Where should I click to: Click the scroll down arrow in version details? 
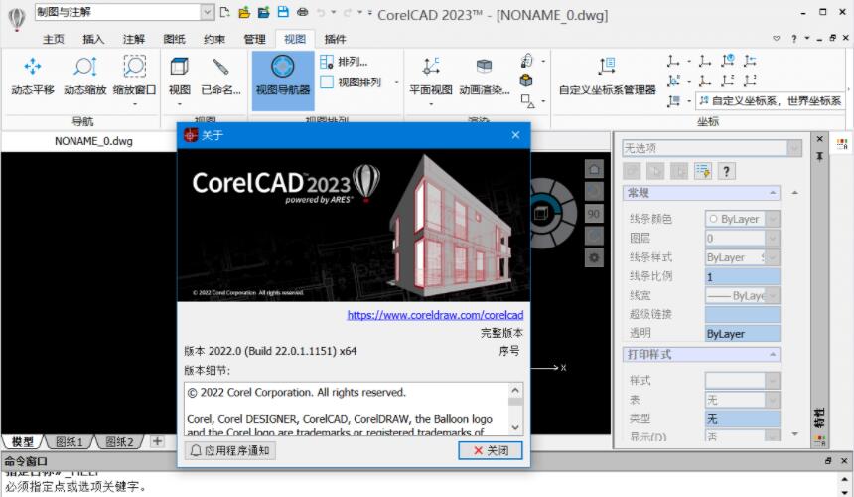515,427
